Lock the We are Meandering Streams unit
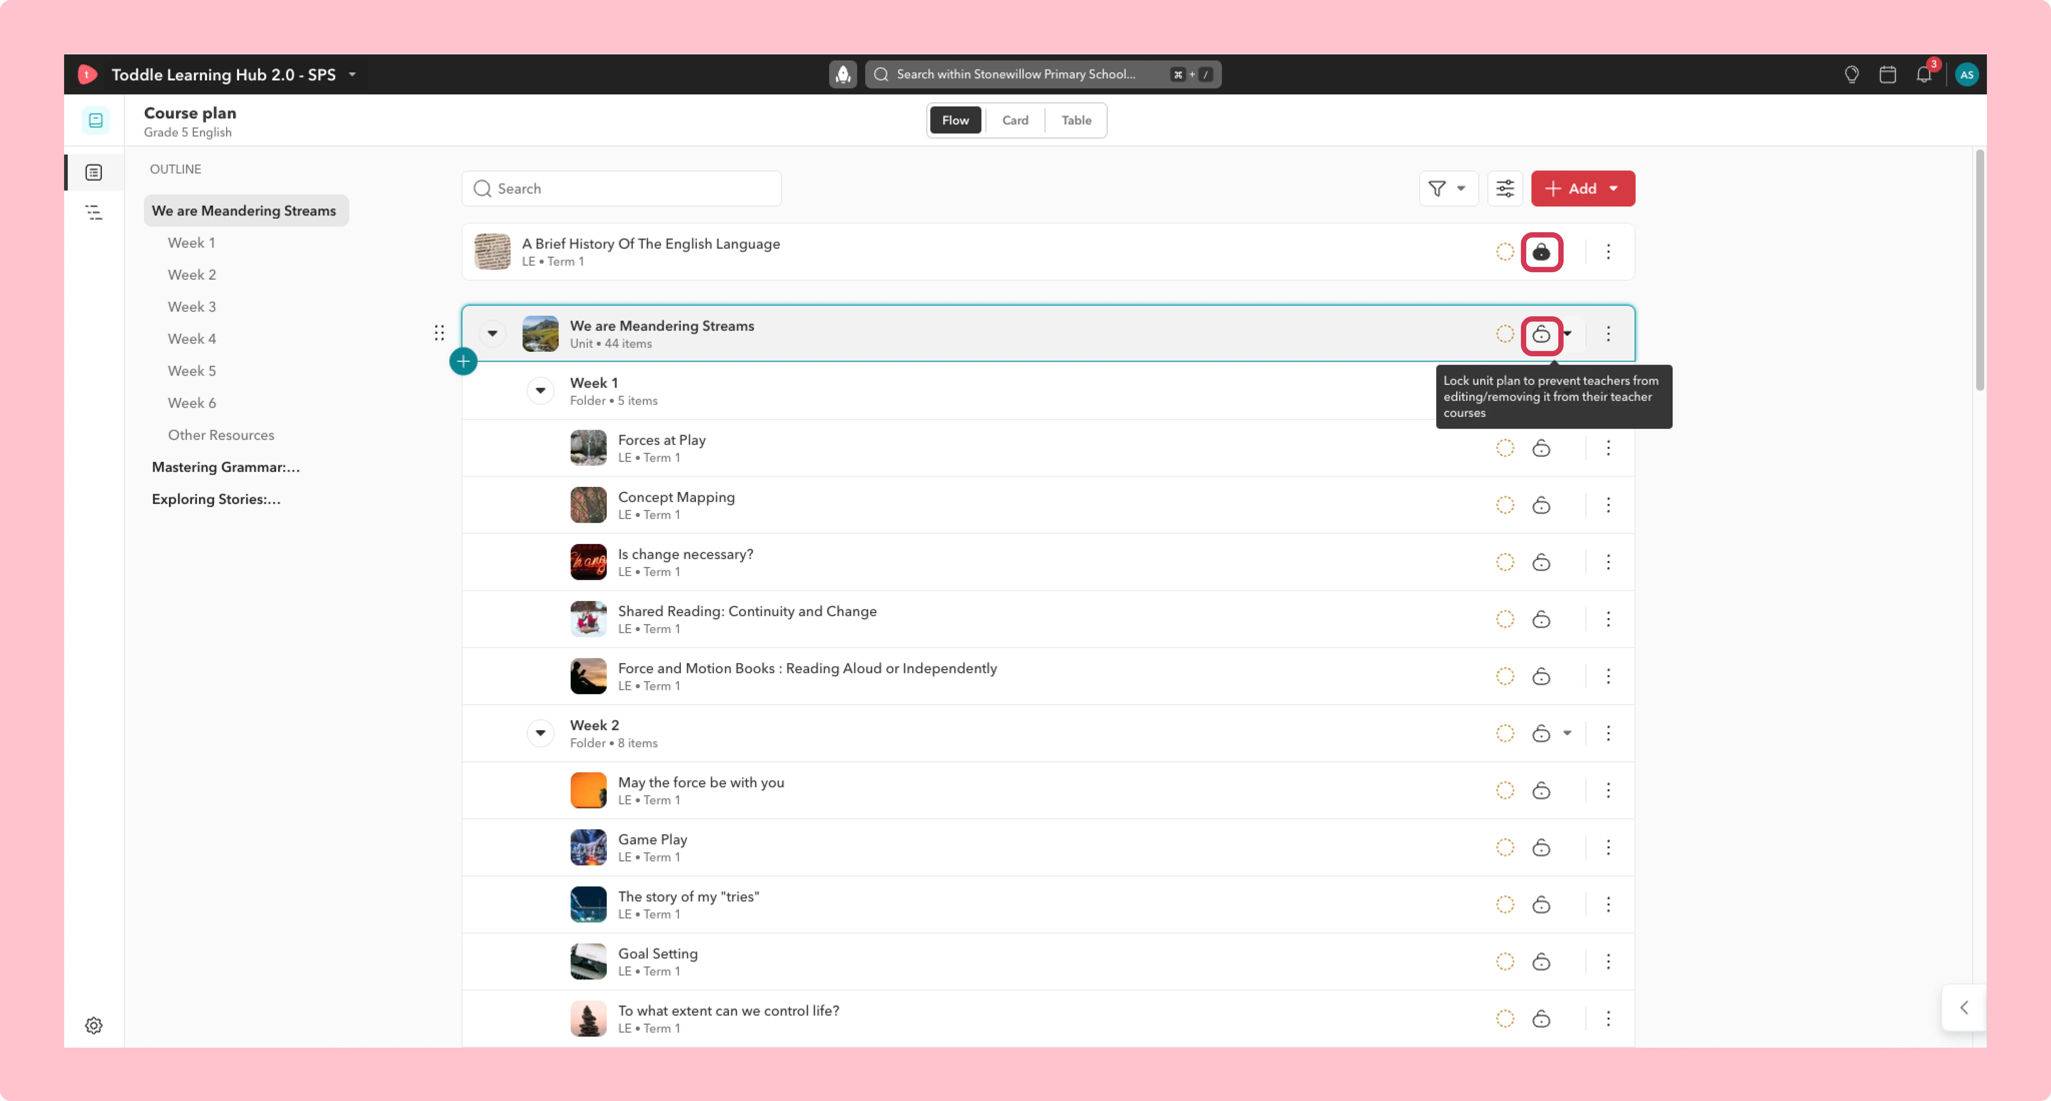Viewport: 2051px width, 1101px height. (x=1542, y=334)
